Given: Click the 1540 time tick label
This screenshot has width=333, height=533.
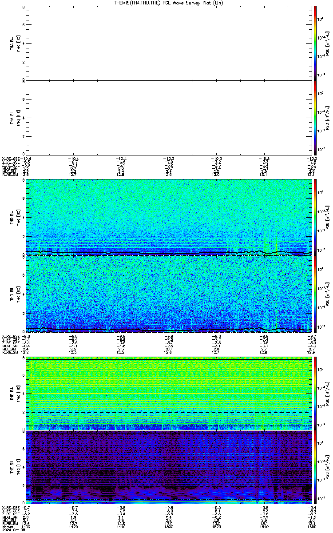Looking at the screenshot, I should tap(264, 526).
